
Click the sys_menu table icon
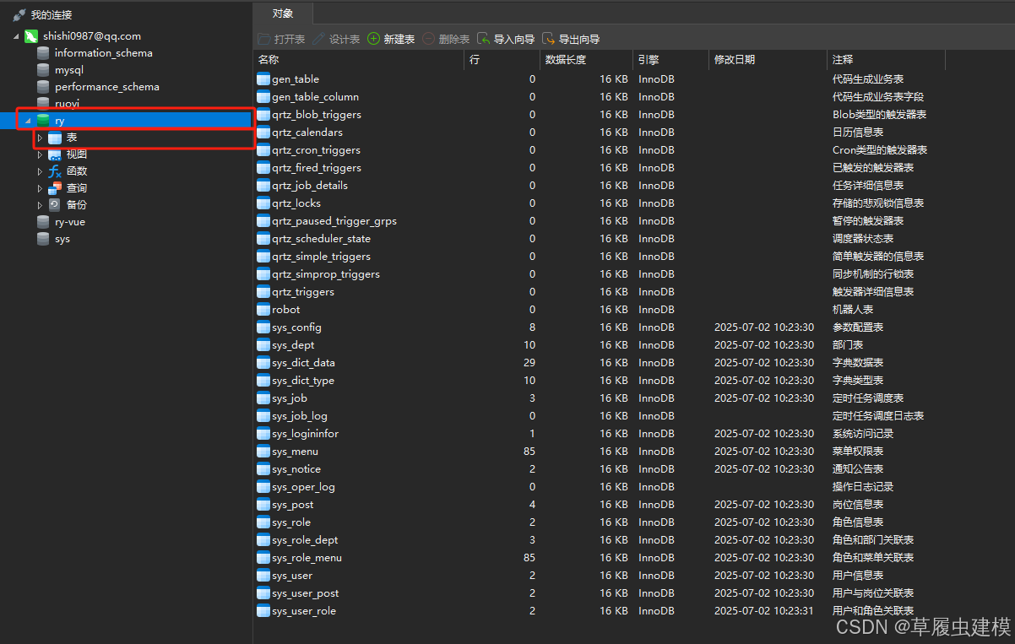[x=263, y=452]
